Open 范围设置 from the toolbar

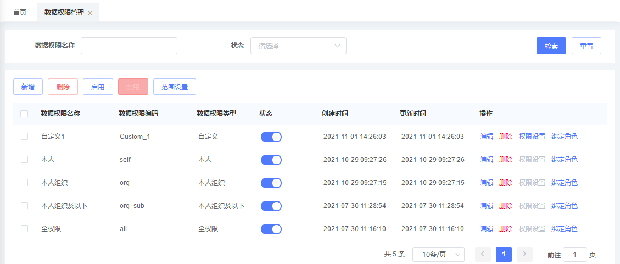[x=174, y=87]
